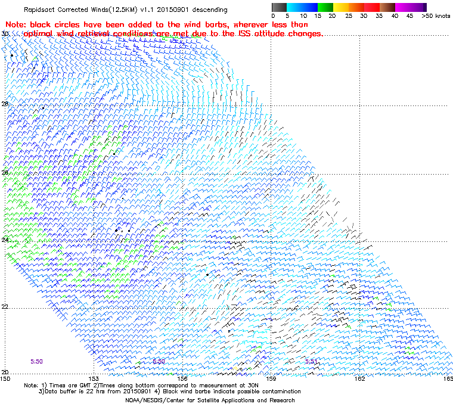453x410 pixels.
Task: Click the red 'optimal wind retrieval conditions' line
Action: [x=173, y=34]
